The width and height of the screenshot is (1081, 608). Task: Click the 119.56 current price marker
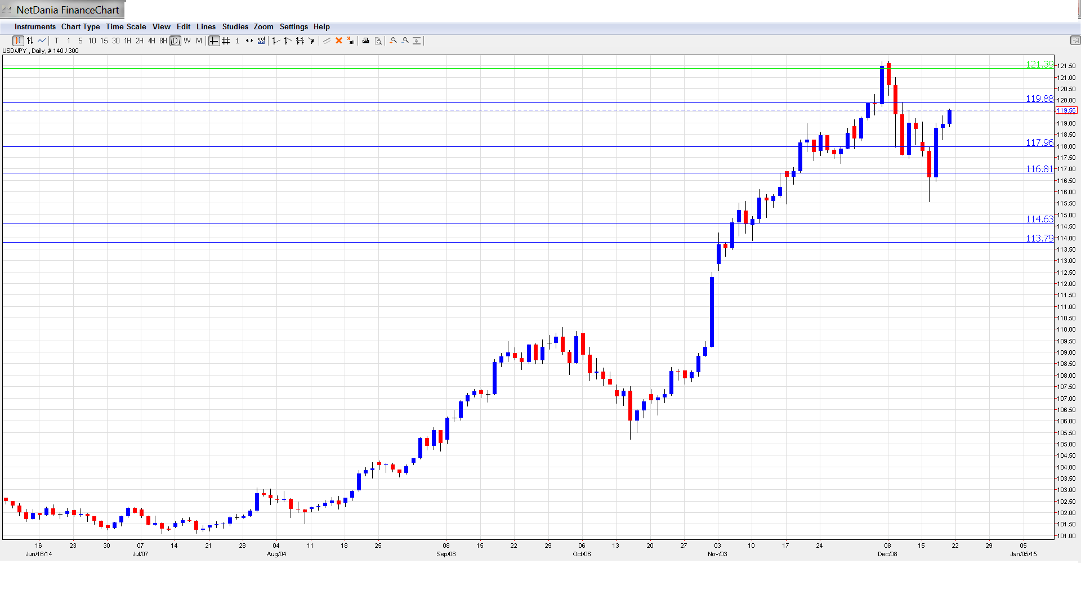click(x=1066, y=110)
